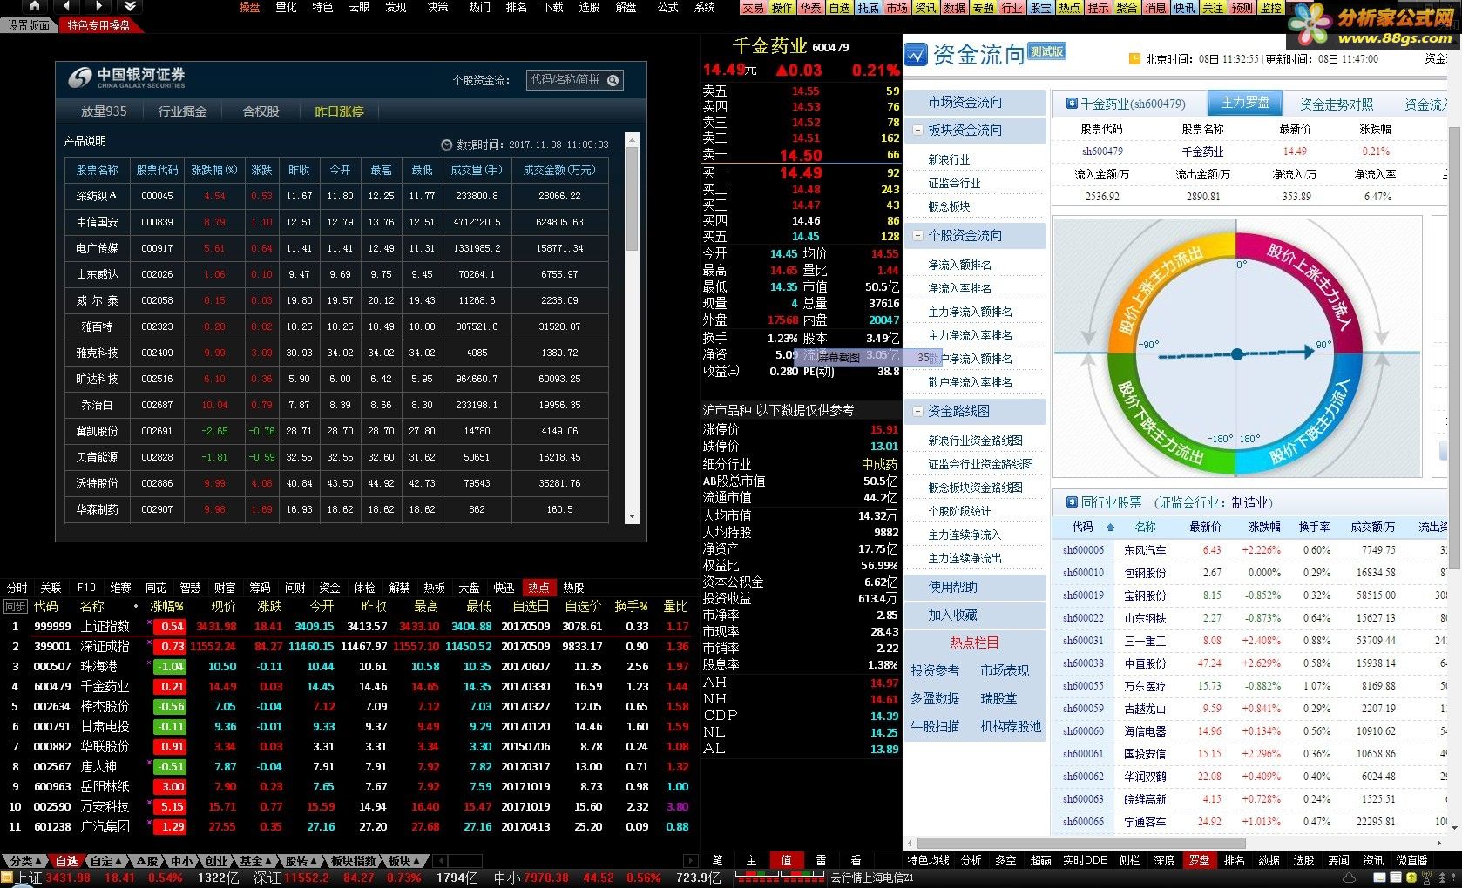The height and width of the screenshot is (888, 1462).
Task: Open the 行业掘金 tab
Action: coord(182,111)
